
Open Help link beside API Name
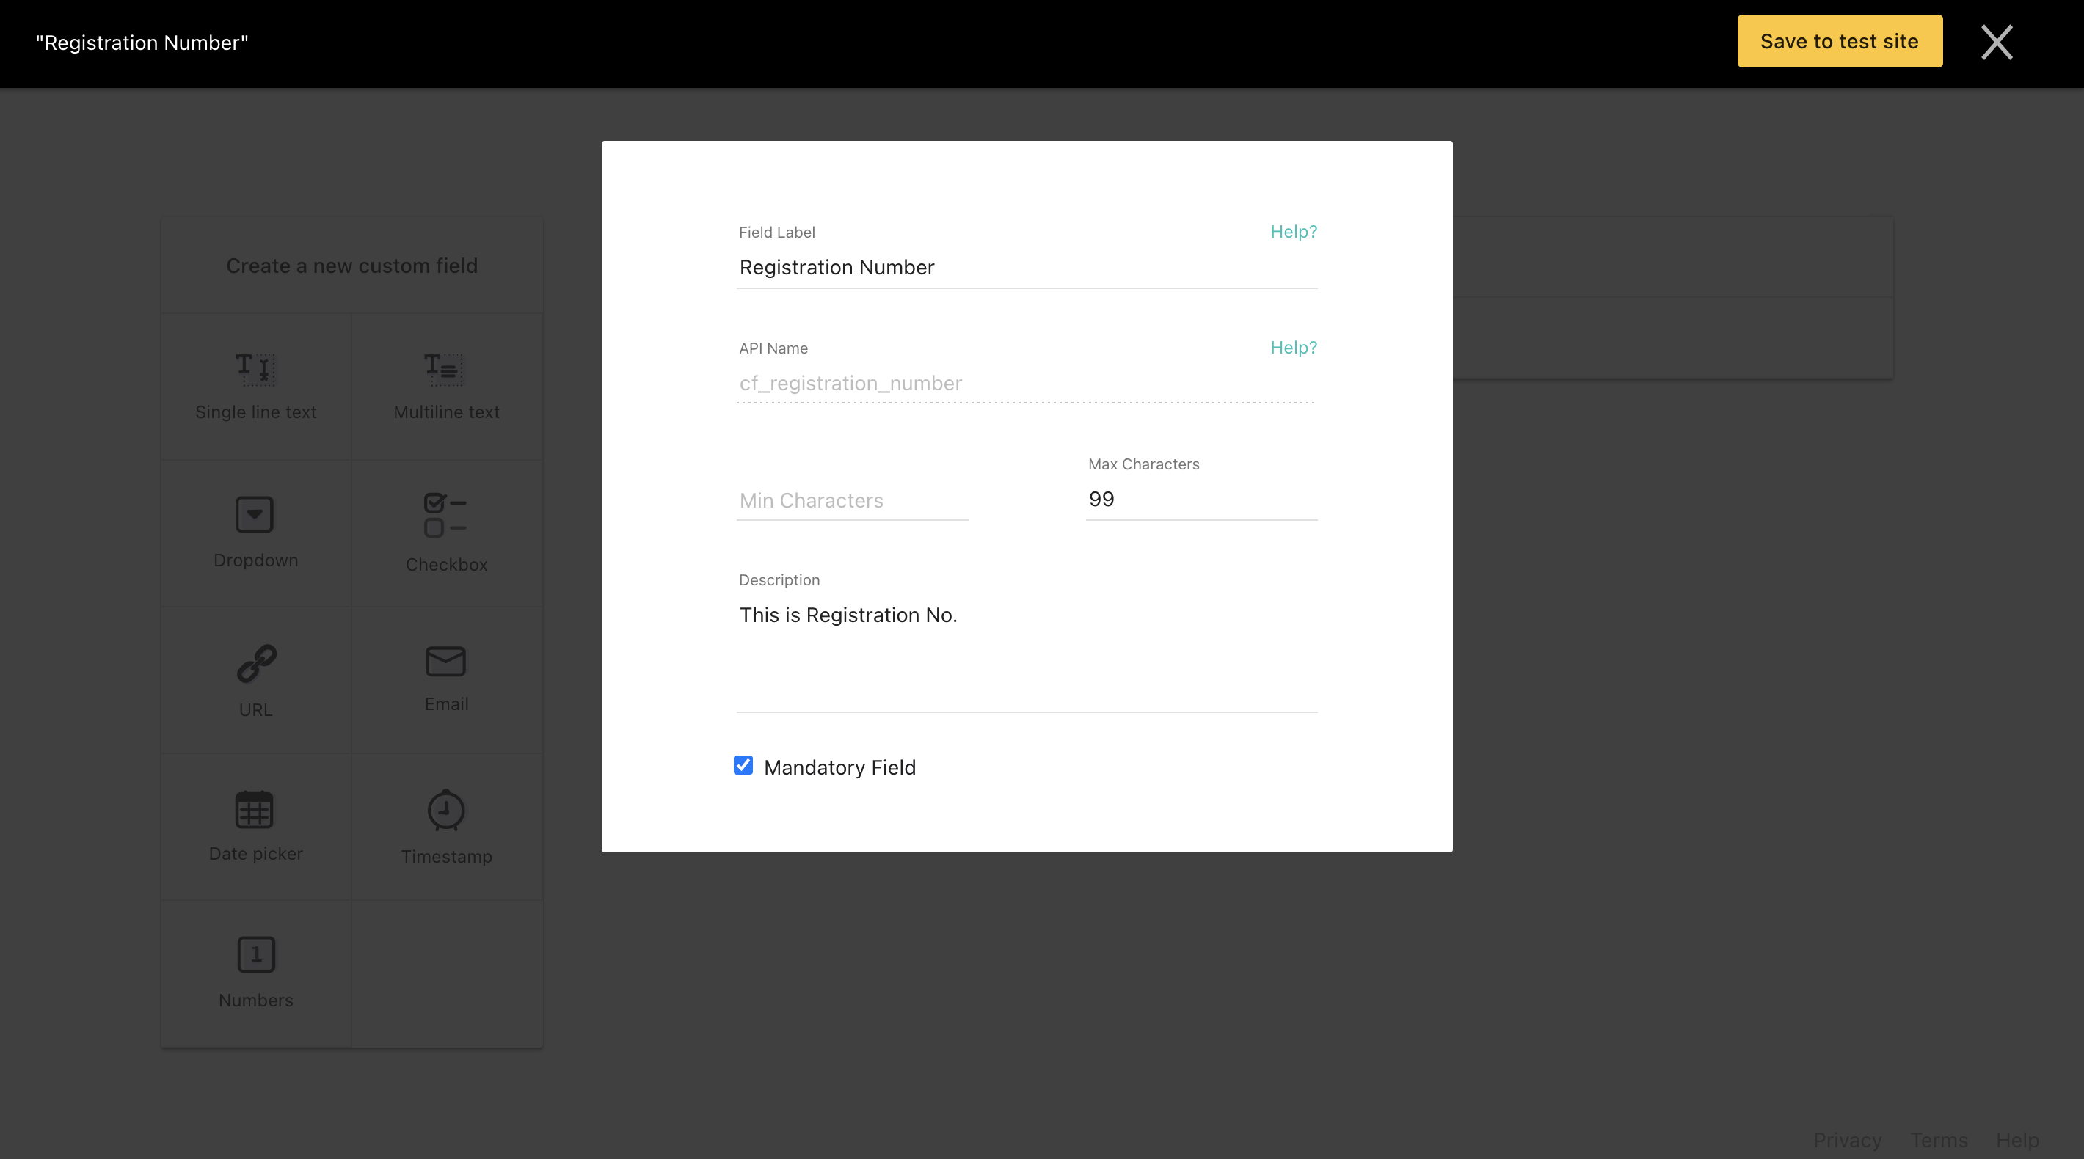point(1293,348)
